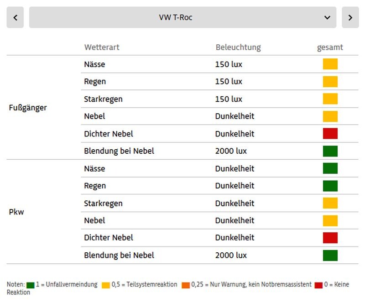Screen dimensions: 365x303
Task: Click the green legend square for Unfallvermeidung
Action: [31, 285]
